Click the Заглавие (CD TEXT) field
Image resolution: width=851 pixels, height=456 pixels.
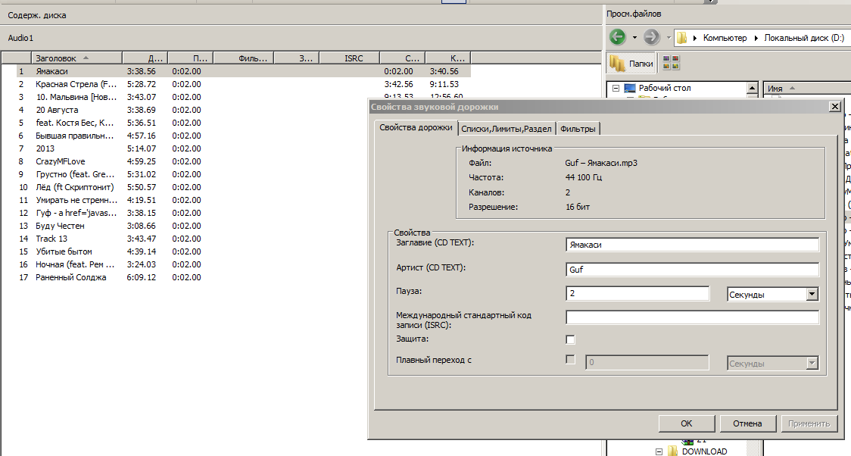coord(692,245)
